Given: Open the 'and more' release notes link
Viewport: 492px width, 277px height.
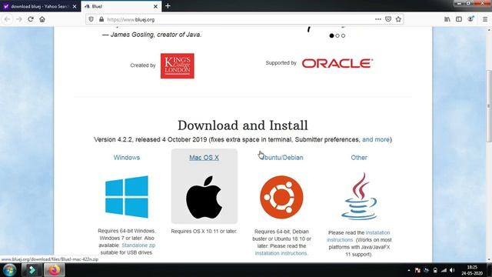Looking at the screenshot, I should coord(376,139).
